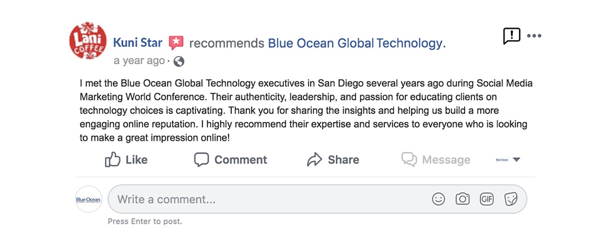Expand the post-as identity dropdown arrow
The height and width of the screenshot is (239, 608).
click(516, 160)
